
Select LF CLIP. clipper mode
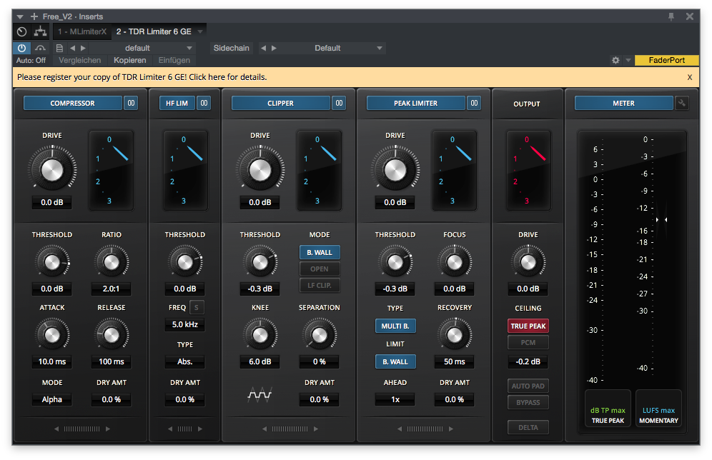tap(320, 285)
